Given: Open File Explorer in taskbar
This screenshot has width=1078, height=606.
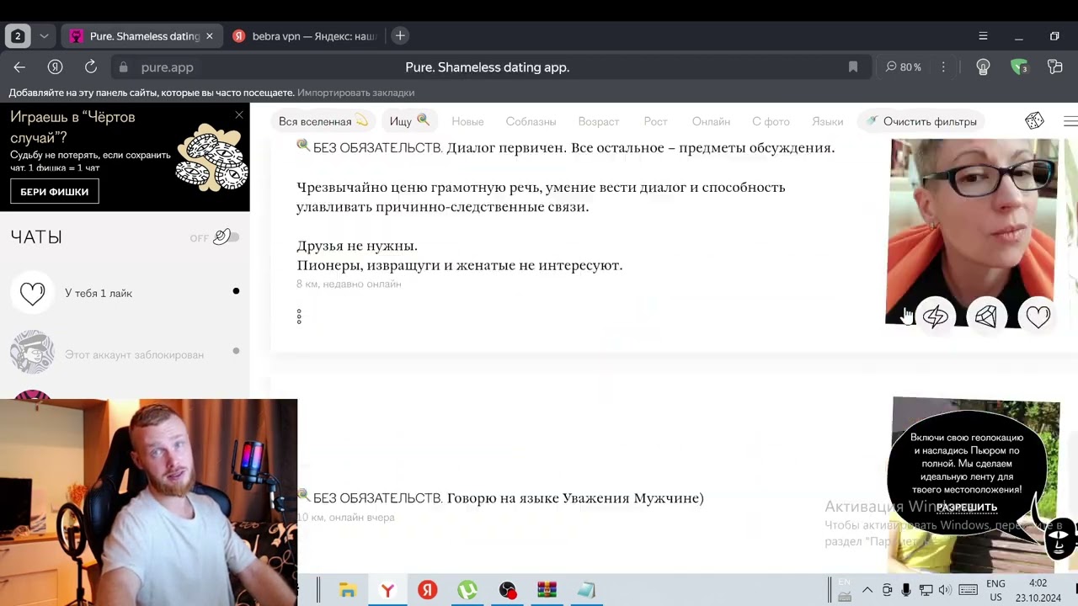Looking at the screenshot, I should [x=347, y=590].
